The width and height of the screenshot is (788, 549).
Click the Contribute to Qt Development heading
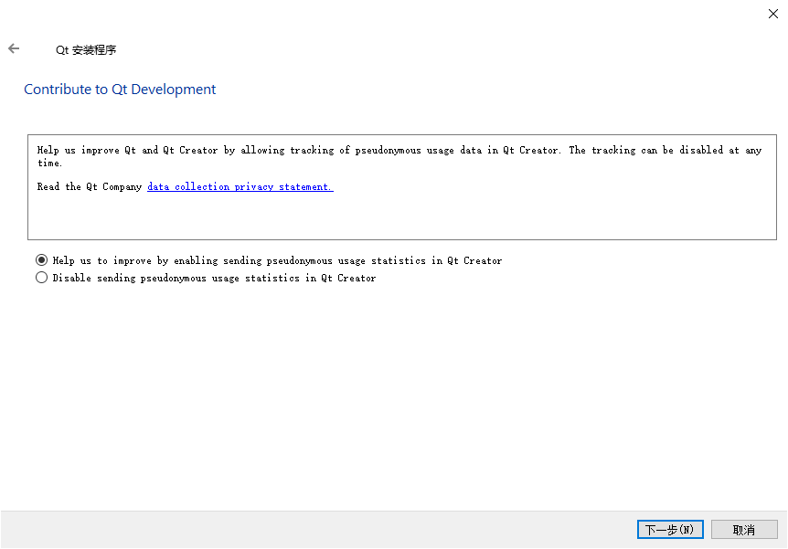120,90
